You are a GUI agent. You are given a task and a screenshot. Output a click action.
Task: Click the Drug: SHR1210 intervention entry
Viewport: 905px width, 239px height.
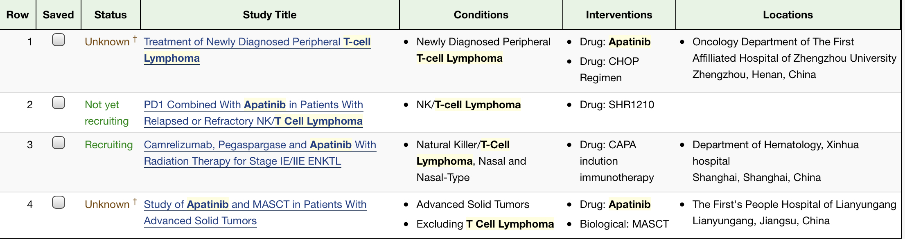[617, 105]
